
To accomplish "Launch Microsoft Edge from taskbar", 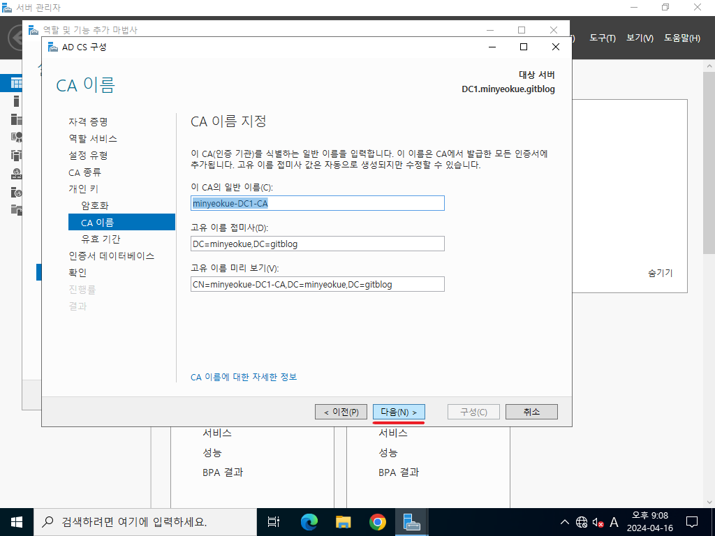I will 309,522.
